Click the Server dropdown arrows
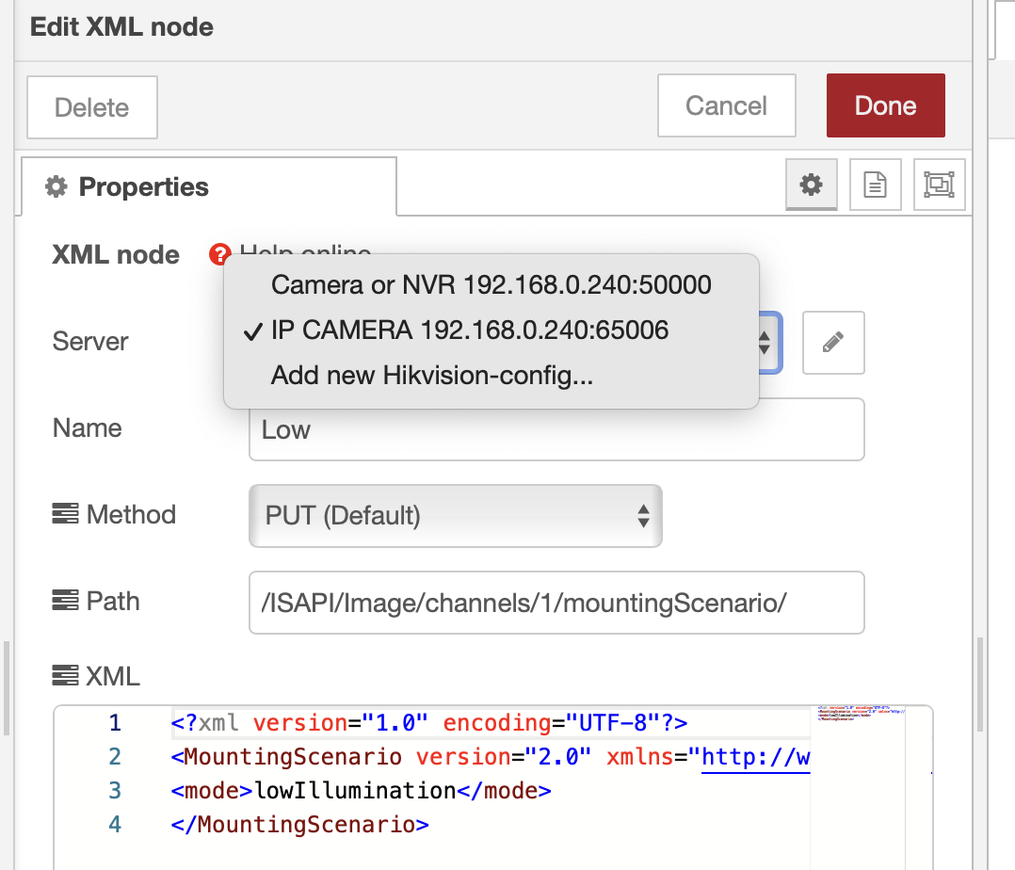The image size is (1015, 870). click(x=766, y=343)
